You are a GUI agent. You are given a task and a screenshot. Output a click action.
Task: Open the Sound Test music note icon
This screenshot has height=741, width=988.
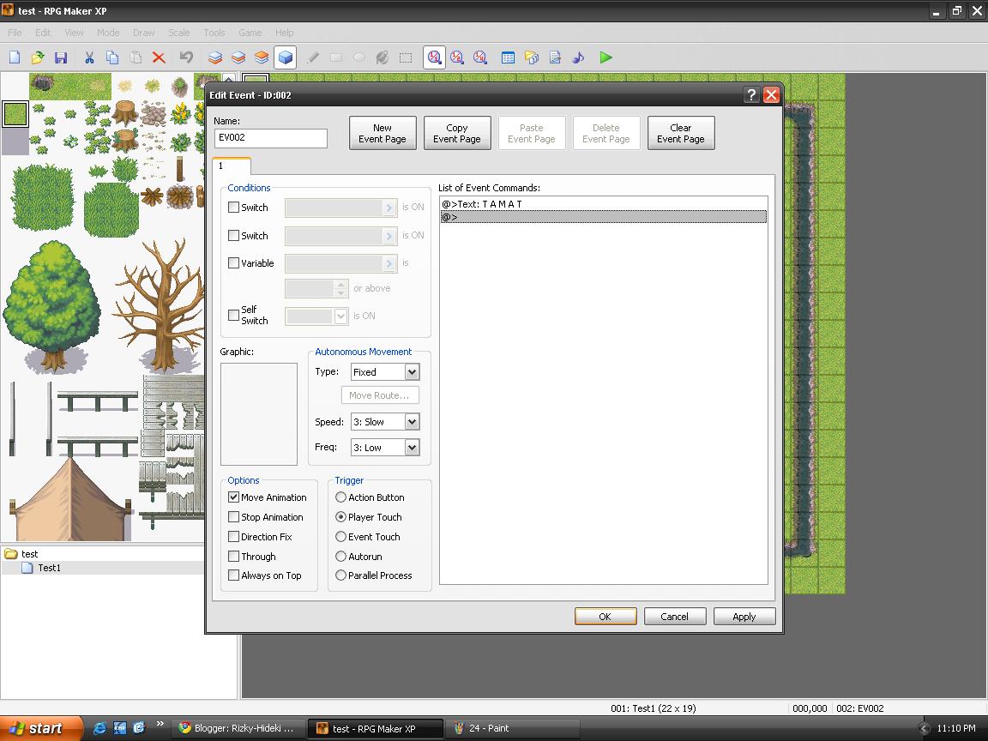(578, 58)
